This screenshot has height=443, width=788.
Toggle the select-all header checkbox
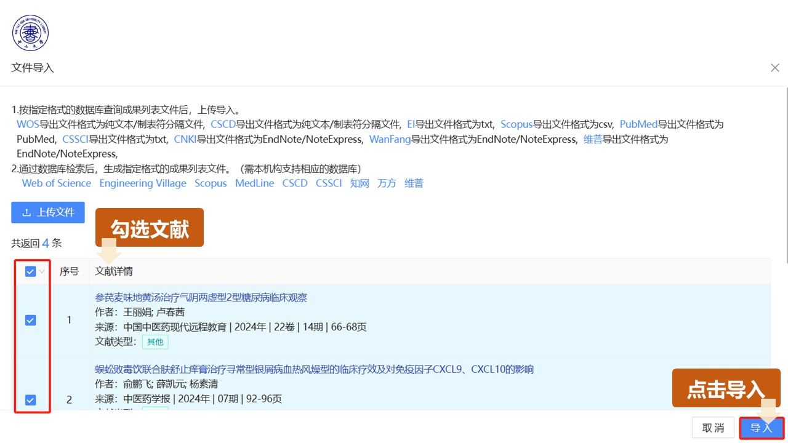(30, 271)
